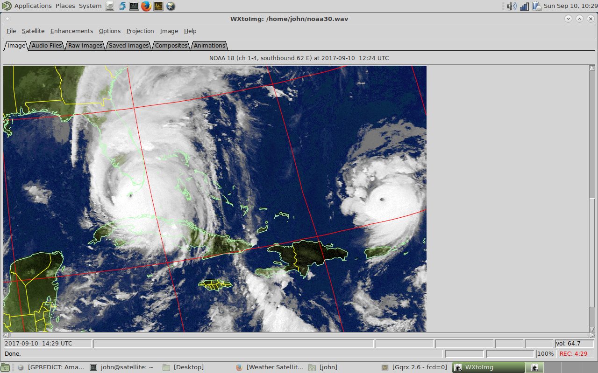Switch to Gqrx 2.6 window in taskbar
The height and width of the screenshot is (373, 598).
415,367
